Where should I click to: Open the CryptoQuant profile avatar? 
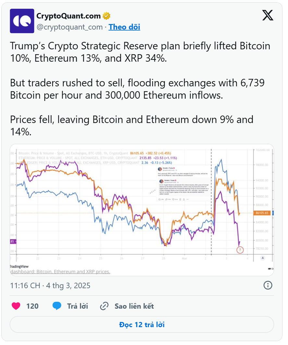[22, 21]
